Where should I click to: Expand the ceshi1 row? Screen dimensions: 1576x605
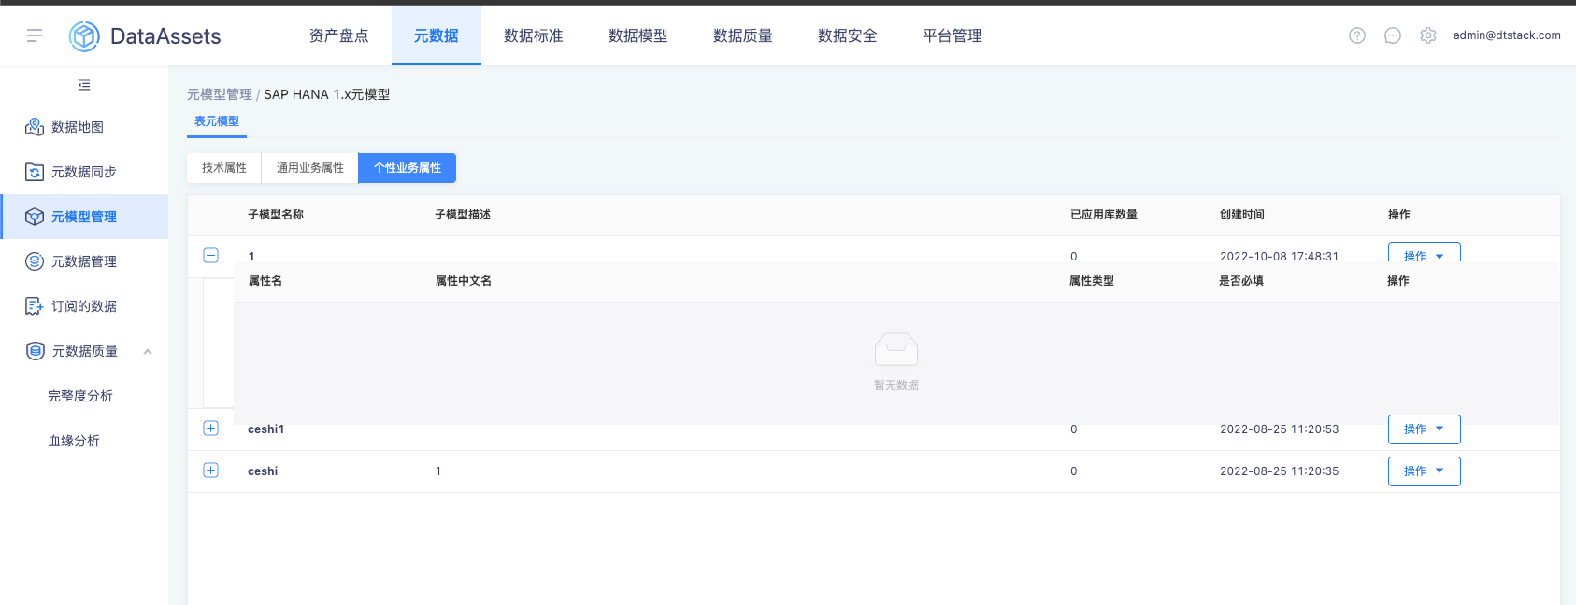[x=211, y=429]
